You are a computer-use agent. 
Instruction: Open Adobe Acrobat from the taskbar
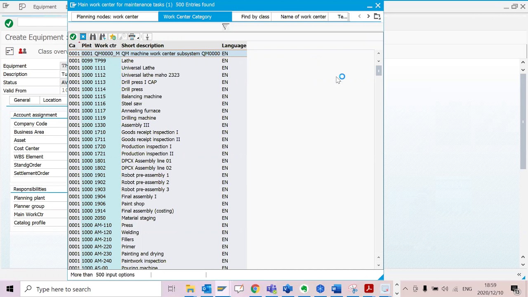click(x=369, y=289)
